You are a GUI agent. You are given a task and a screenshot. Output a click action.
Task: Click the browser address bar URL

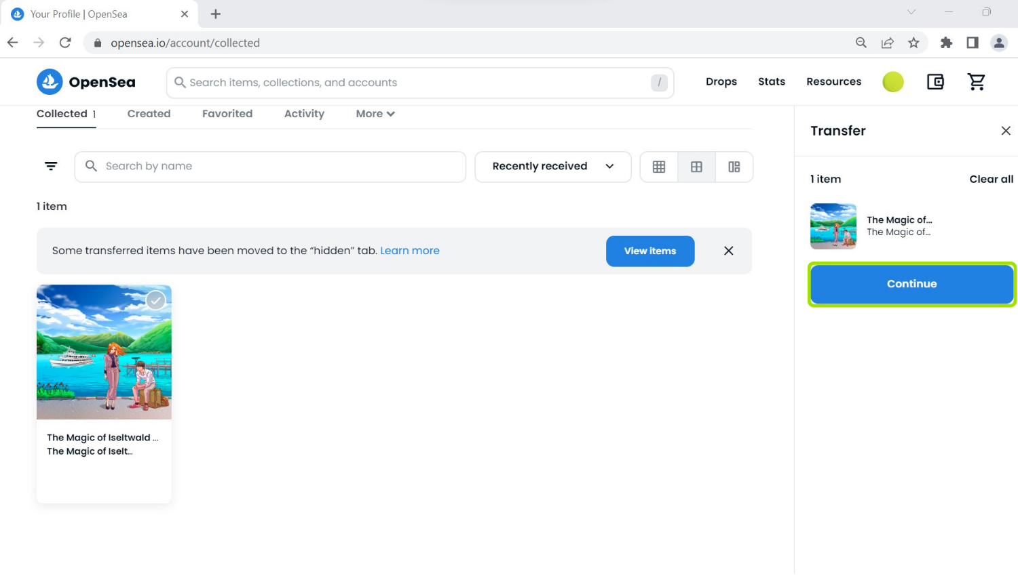pos(185,43)
